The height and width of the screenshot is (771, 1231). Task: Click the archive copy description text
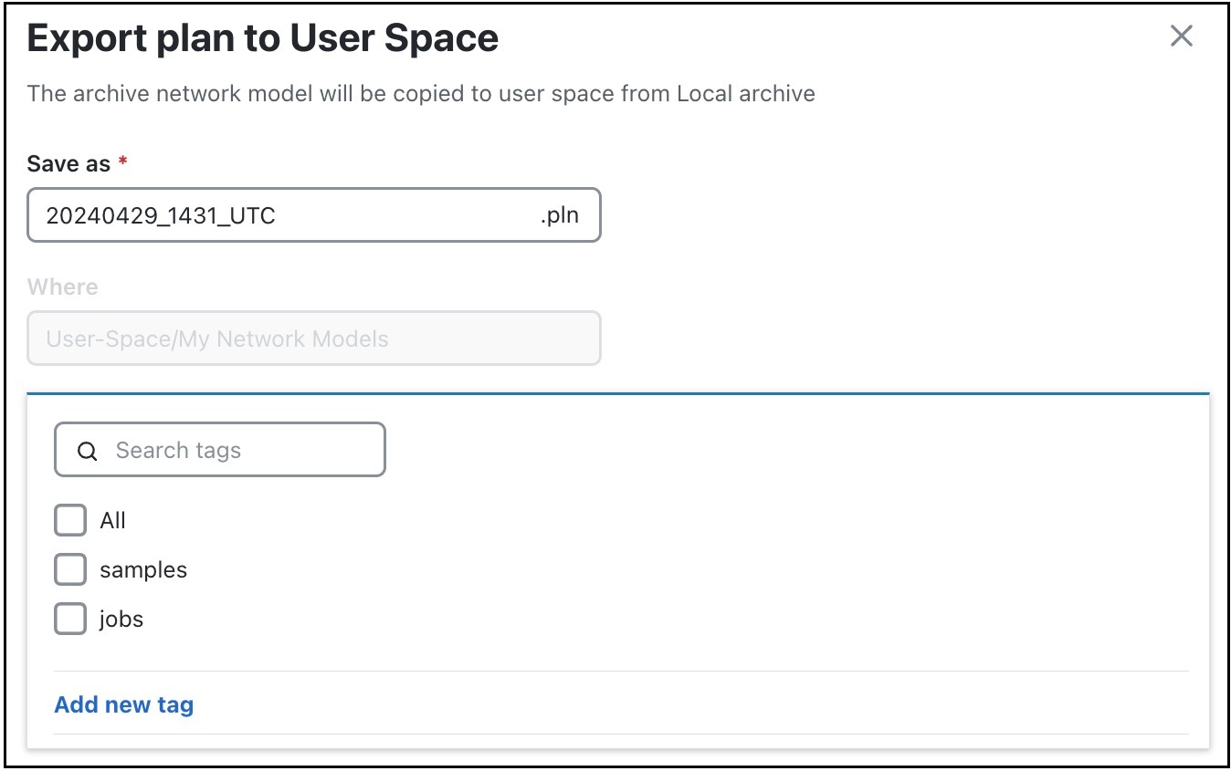pos(420,93)
